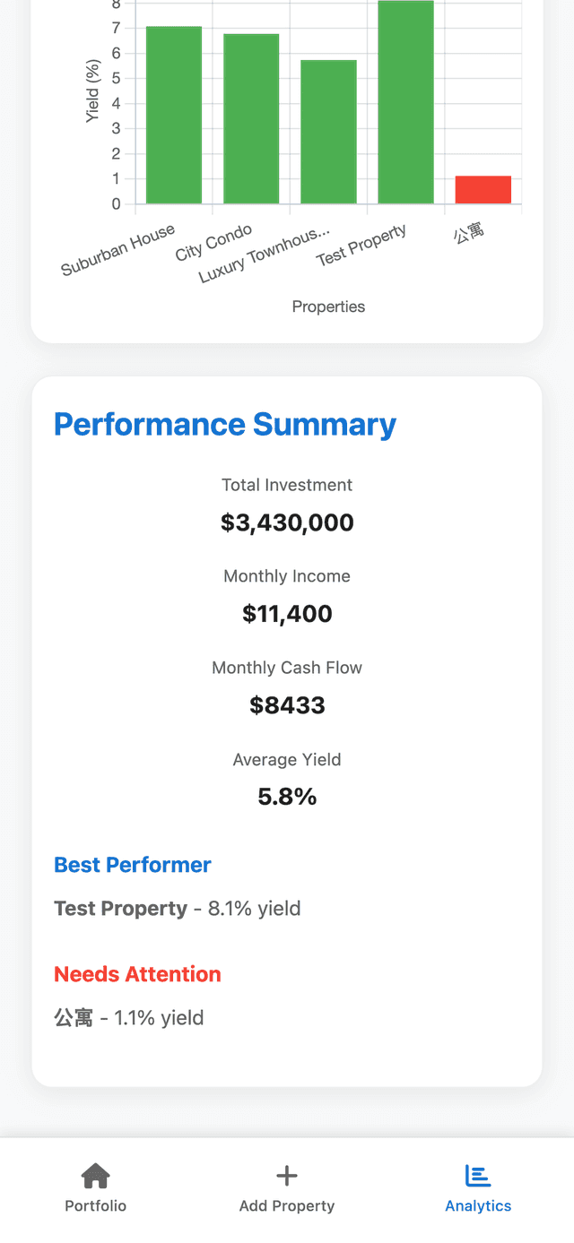Open Test Property from Best Performer
Viewport: 574px width, 1243px height.
(120, 908)
